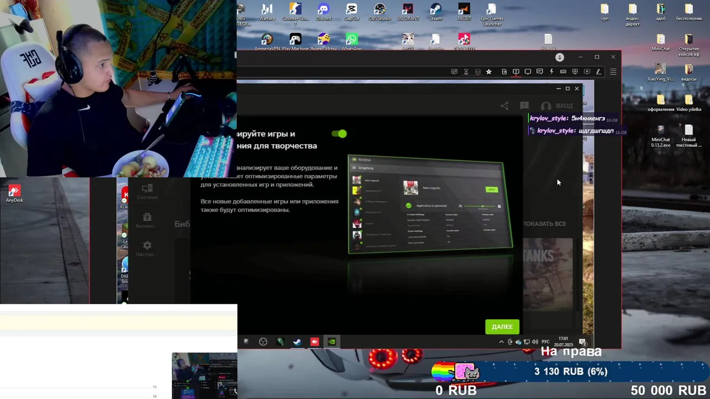Click the pen icon in browser toolbar
The height and width of the screenshot is (399, 710).
[599, 71]
